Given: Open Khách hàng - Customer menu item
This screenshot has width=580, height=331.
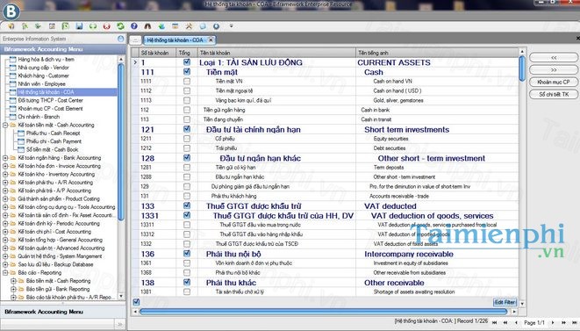Looking at the screenshot, I should coord(43,76).
